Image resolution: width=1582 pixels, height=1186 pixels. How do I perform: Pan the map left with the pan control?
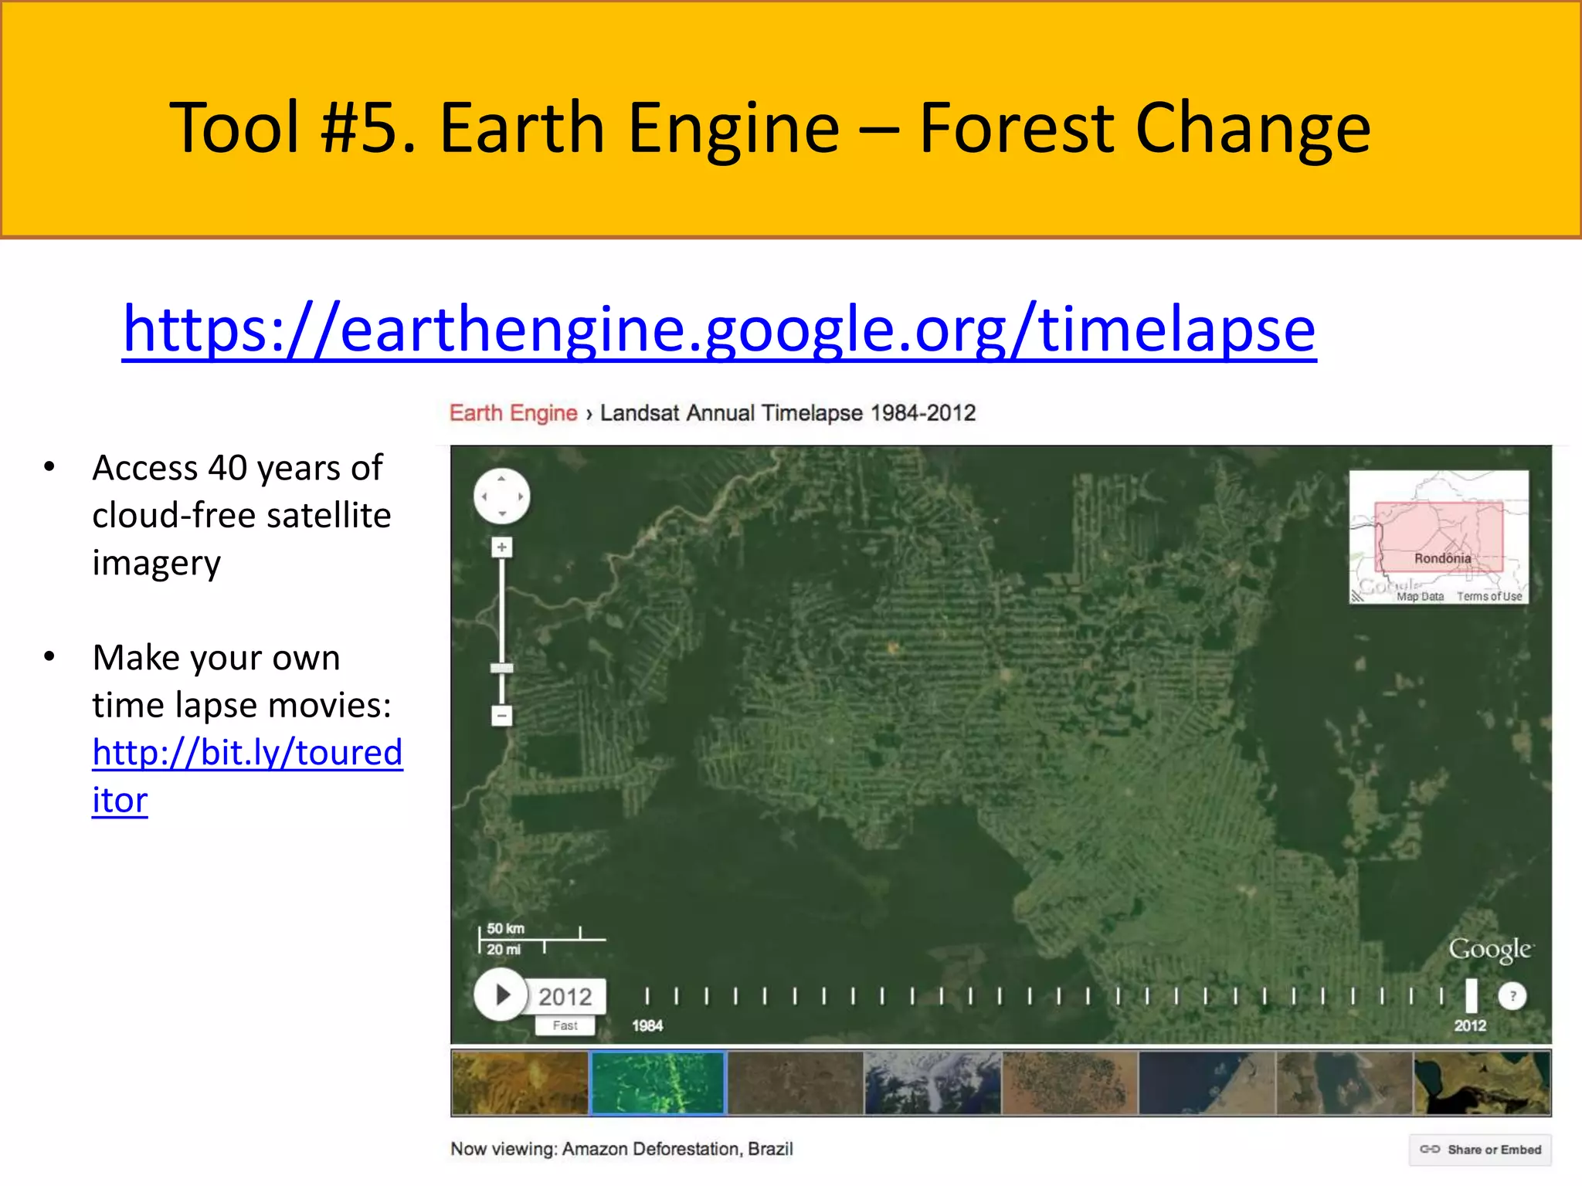[484, 496]
